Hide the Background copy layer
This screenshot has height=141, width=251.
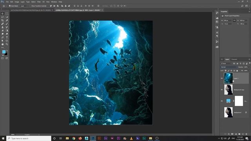point(222,90)
